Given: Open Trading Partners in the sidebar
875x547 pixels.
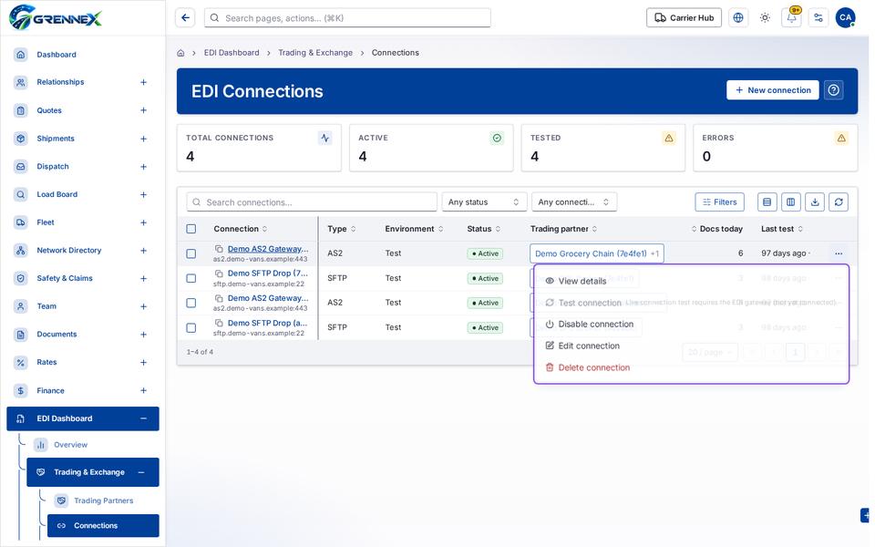Looking at the screenshot, I should 103,501.
